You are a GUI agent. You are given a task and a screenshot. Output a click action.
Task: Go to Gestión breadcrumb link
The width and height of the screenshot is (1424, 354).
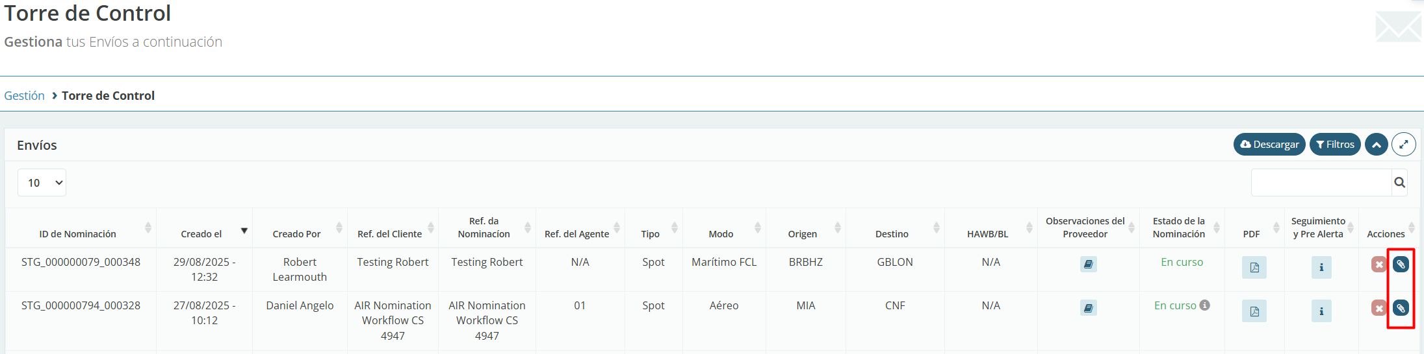pos(25,96)
